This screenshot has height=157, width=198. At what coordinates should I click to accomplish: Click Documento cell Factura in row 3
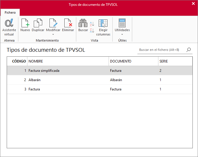[116, 89]
